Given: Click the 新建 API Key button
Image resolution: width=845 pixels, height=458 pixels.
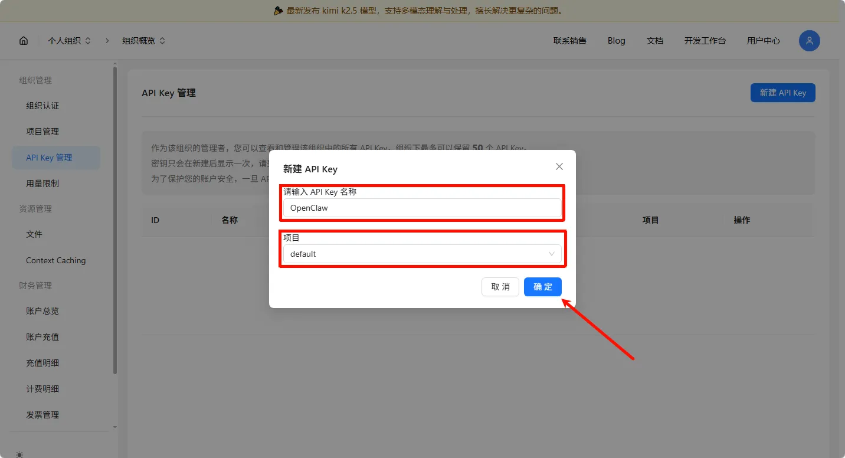Looking at the screenshot, I should pos(782,93).
